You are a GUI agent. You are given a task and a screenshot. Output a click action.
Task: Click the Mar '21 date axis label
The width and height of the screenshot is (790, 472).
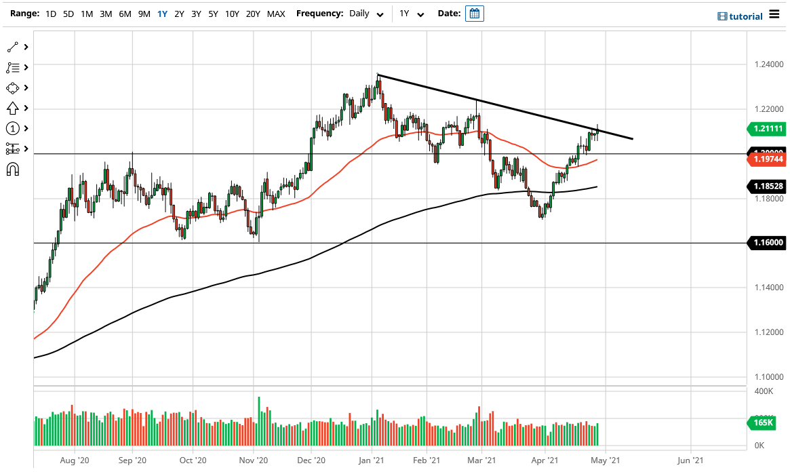coord(481,460)
